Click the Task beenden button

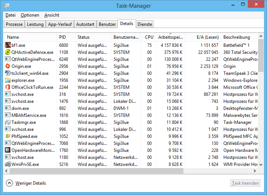click(x=245, y=183)
